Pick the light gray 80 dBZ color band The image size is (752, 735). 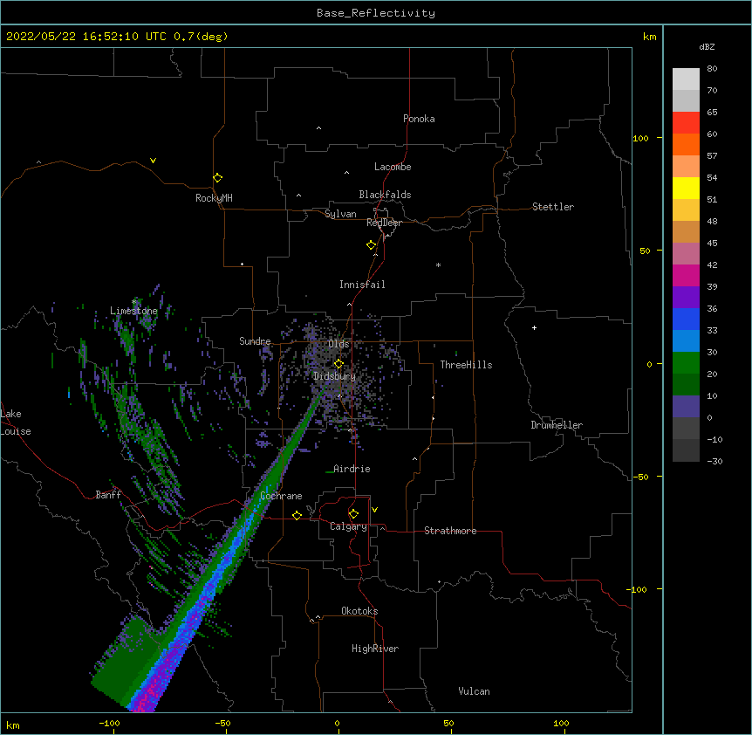pos(686,79)
